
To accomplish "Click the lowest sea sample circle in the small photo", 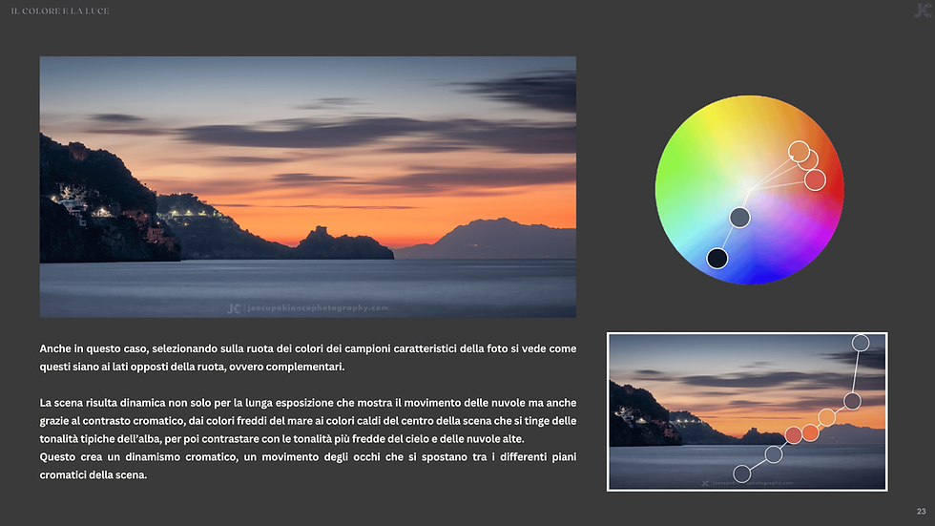I will click(742, 474).
